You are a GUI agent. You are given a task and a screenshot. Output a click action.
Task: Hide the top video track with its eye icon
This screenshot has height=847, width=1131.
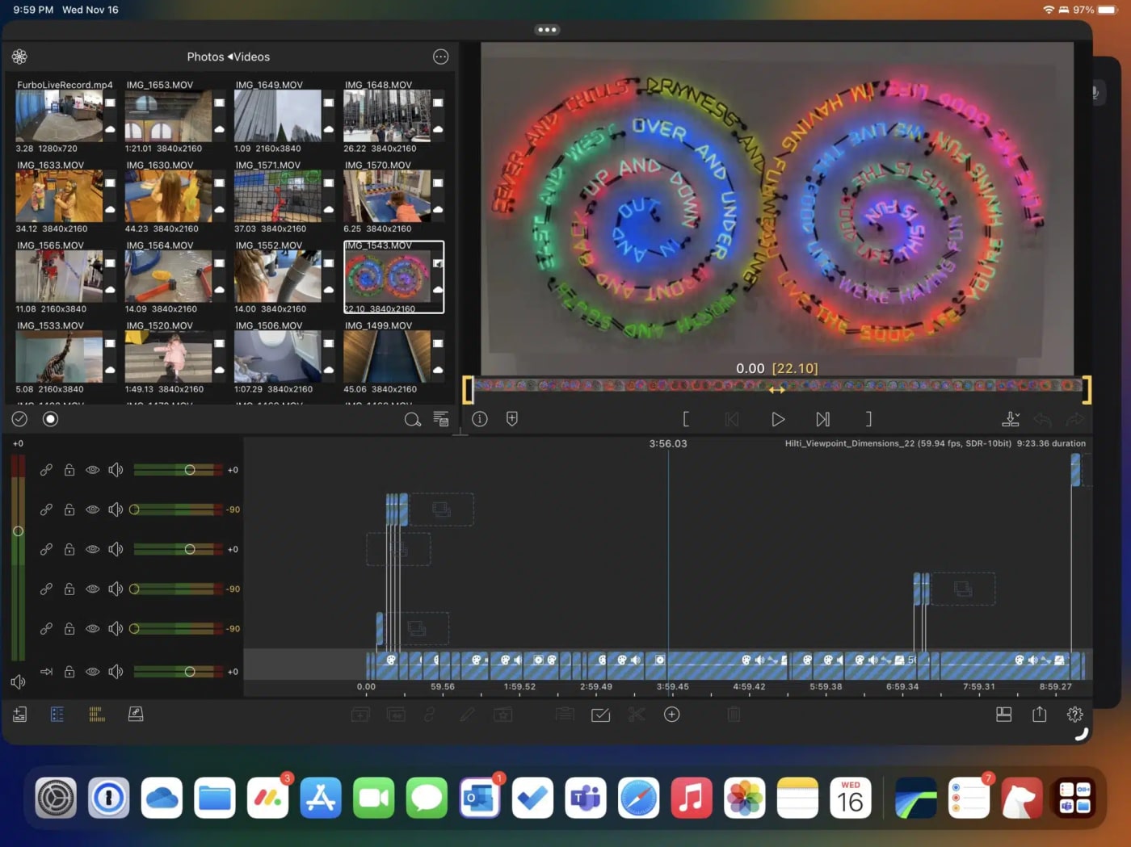pyautogui.click(x=93, y=469)
